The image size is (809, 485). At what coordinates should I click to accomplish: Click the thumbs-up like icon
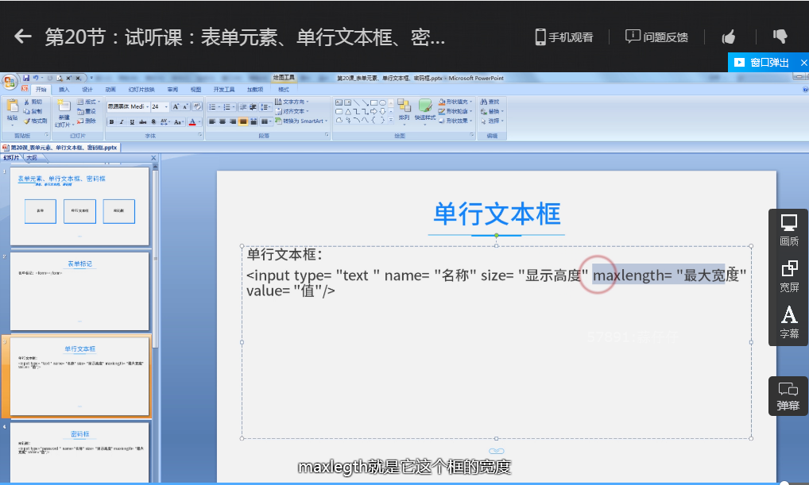pos(728,37)
